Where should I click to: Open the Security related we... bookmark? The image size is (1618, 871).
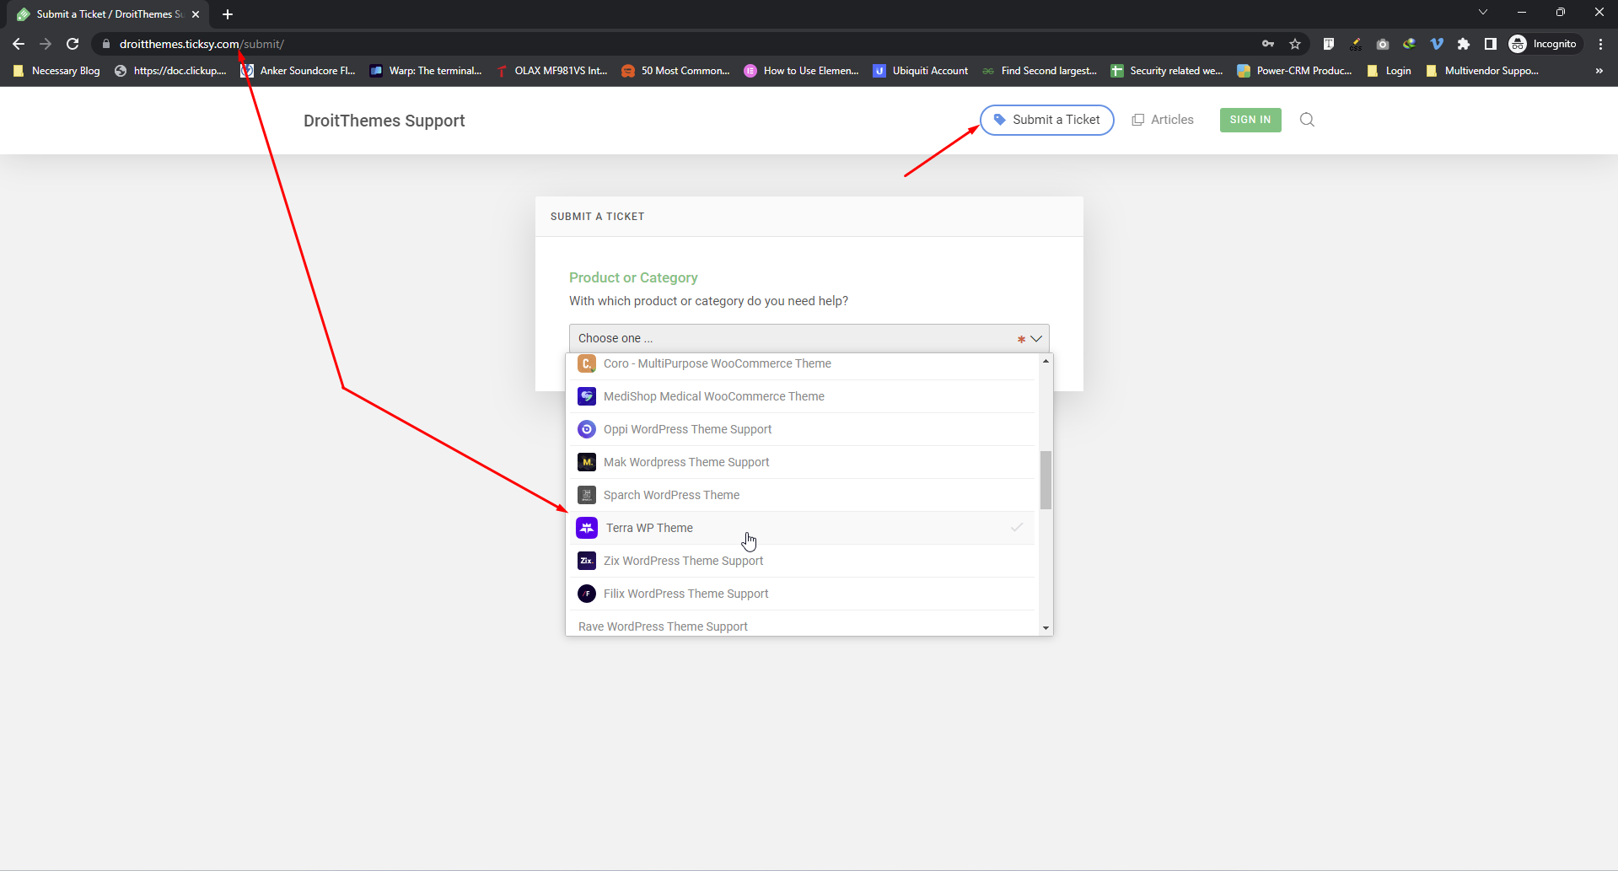click(x=1167, y=71)
